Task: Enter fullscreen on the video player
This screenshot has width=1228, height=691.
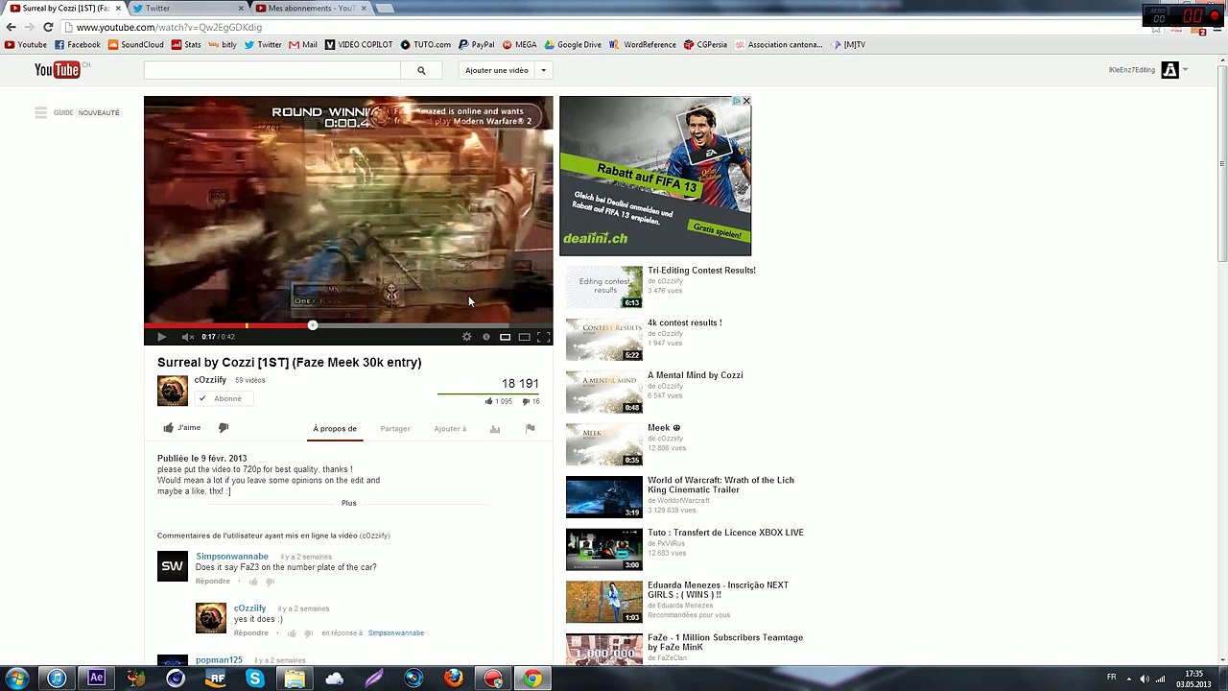Action: 543,337
